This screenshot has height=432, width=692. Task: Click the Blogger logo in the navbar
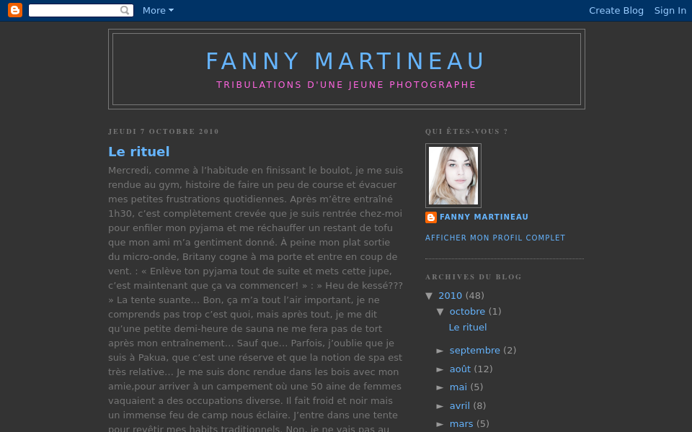point(14,10)
